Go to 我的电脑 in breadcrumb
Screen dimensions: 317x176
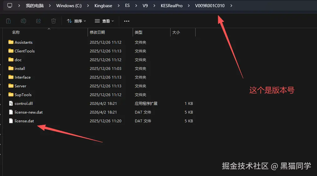click(34, 6)
